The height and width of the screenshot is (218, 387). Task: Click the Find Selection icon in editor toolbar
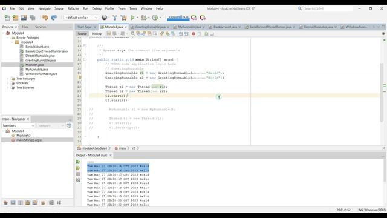coord(133,34)
